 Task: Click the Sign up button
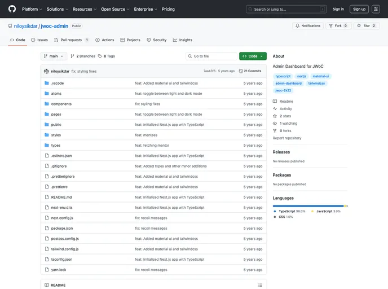point(359,9)
